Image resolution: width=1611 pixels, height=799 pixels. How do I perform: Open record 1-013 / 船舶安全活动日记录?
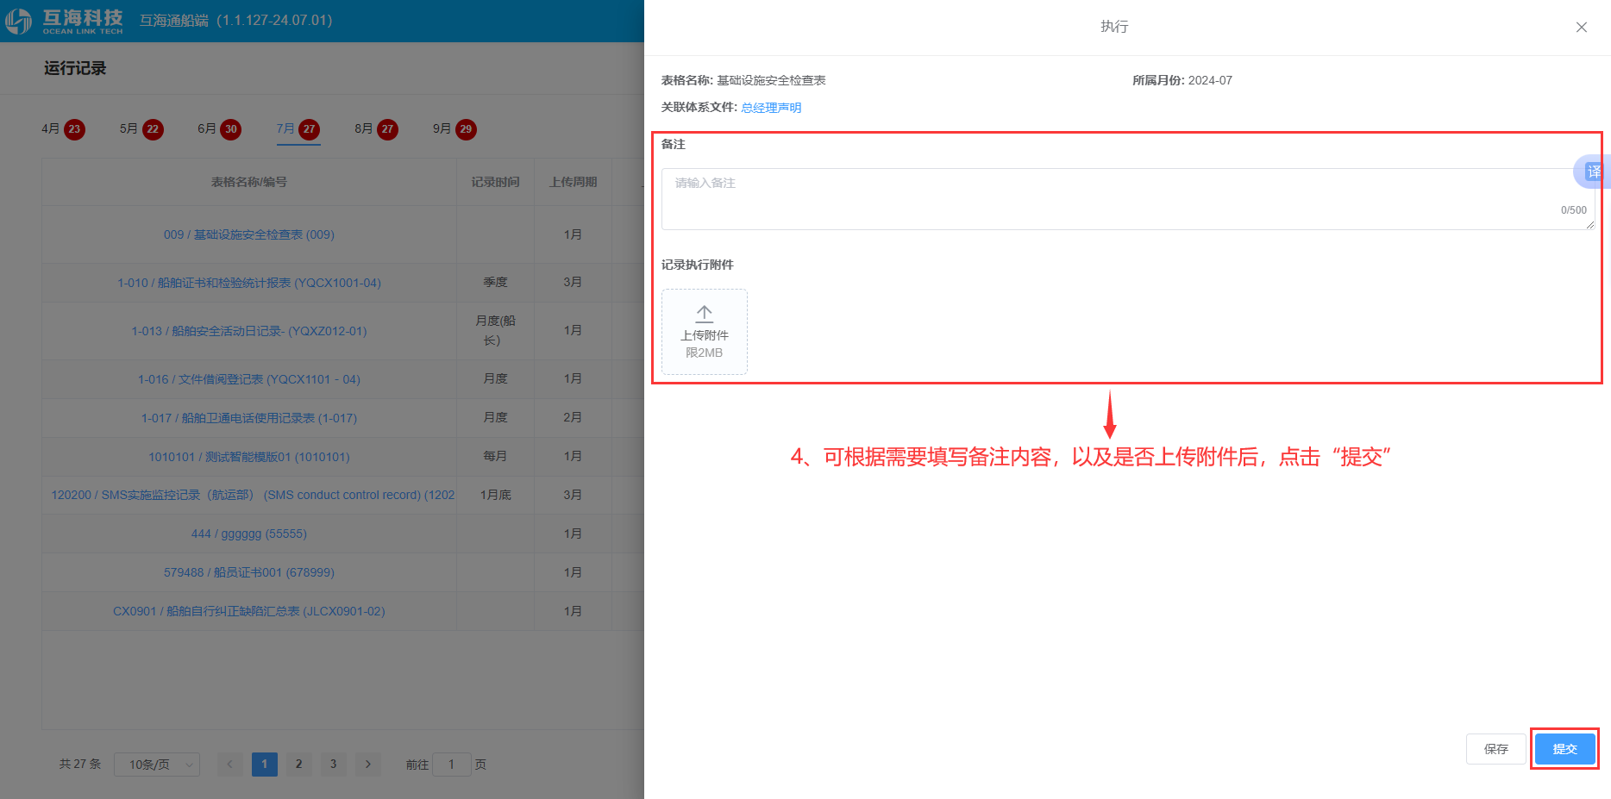[x=249, y=331]
